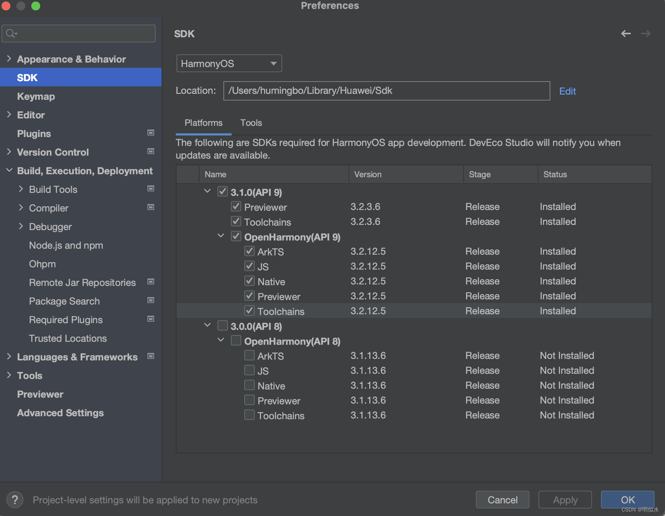Expand Compiler subsection

[21, 208]
